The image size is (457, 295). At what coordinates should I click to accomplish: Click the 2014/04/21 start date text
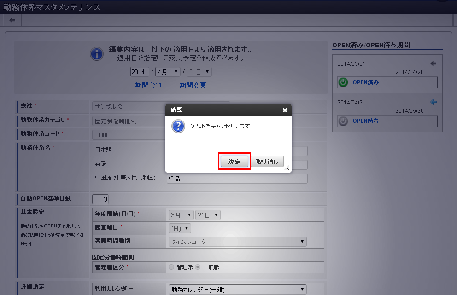pyautogui.click(x=351, y=103)
